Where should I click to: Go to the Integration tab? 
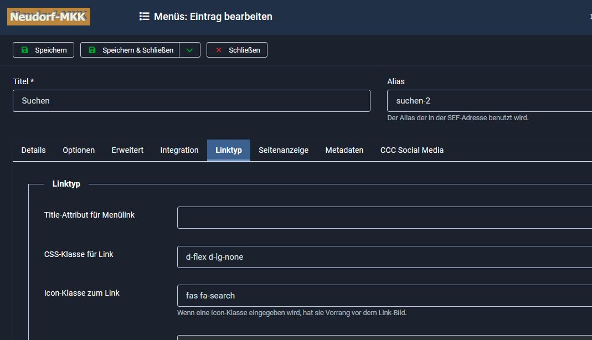tap(179, 150)
